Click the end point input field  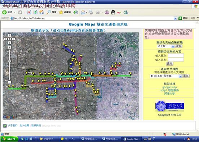click(176, 60)
